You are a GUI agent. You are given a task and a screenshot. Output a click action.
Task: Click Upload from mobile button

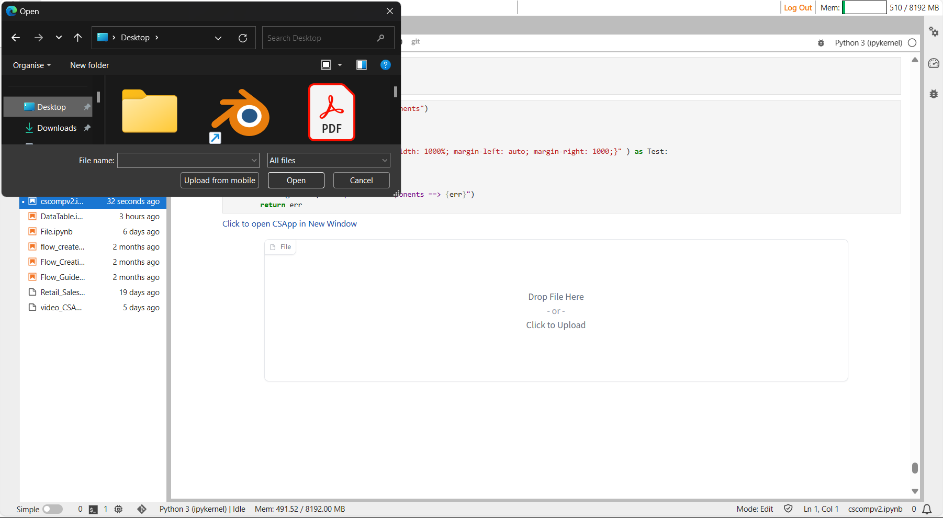point(220,180)
